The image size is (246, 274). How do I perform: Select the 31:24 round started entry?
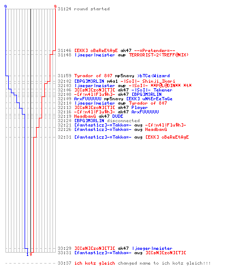[84, 9]
